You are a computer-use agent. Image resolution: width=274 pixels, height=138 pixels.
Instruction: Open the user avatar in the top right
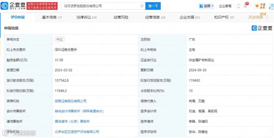point(271,6)
